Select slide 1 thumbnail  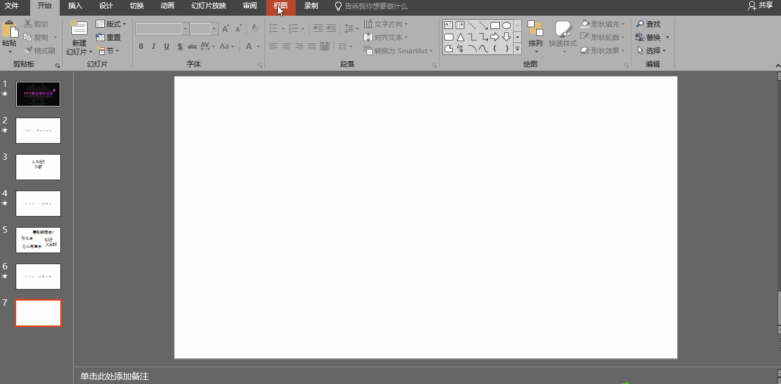coord(38,94)
